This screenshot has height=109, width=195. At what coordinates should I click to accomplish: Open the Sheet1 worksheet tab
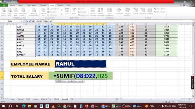coord(65,99)
